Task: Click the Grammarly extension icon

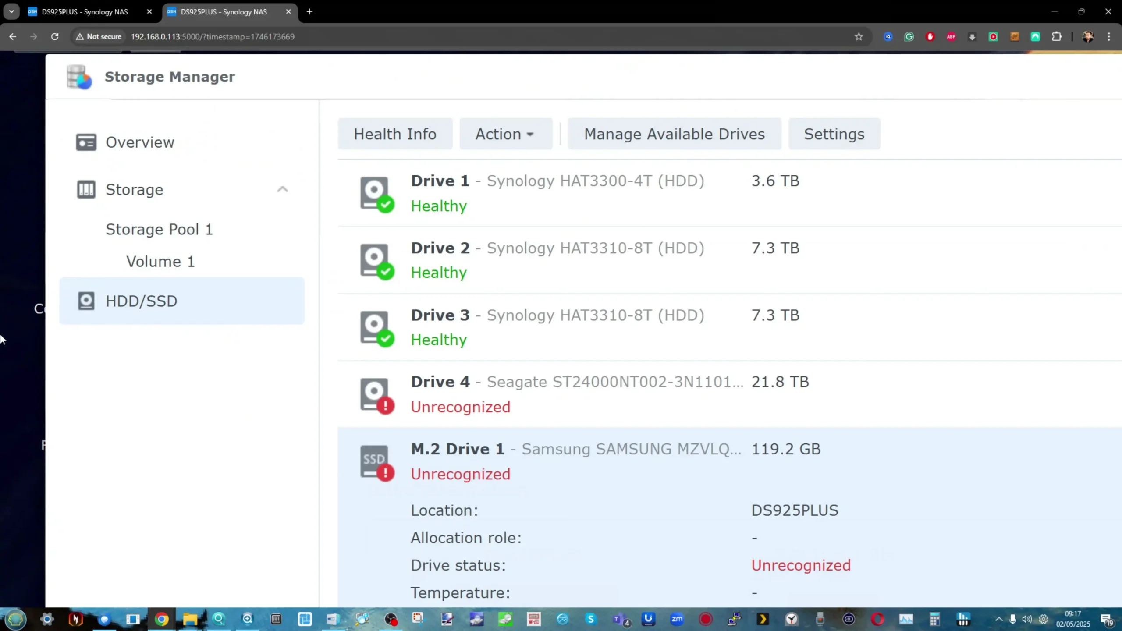Action: click(x=909, y=37)
